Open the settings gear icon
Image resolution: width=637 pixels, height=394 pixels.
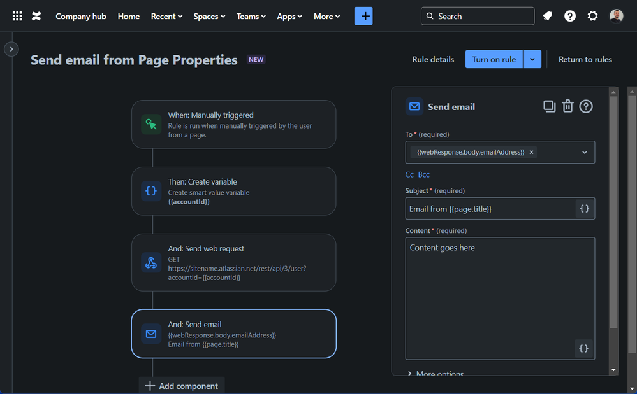point(593,16)
